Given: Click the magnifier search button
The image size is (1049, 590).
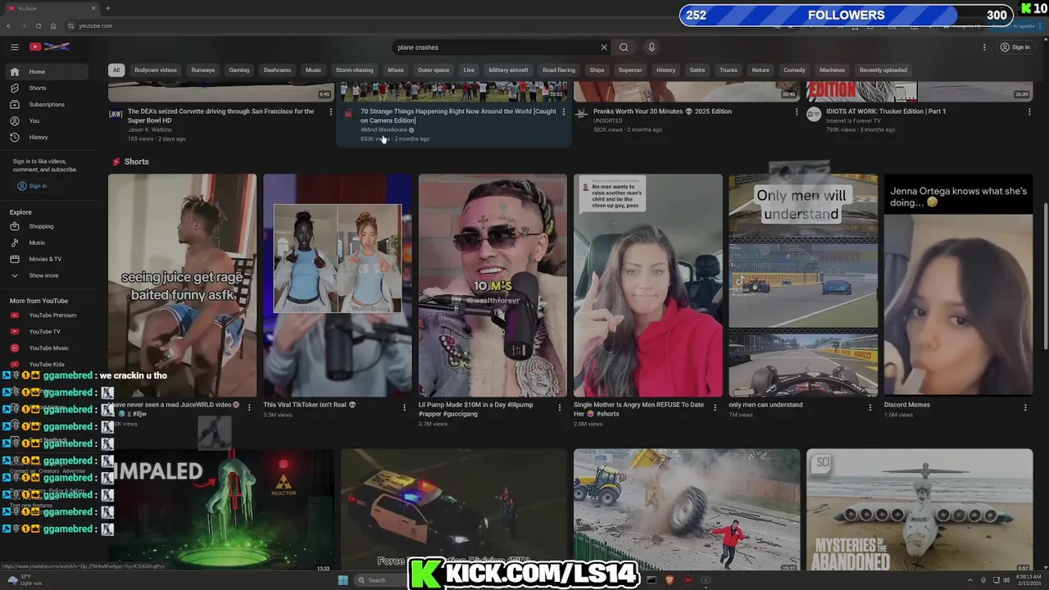Looking at the screenshot, I should point(624,47).
